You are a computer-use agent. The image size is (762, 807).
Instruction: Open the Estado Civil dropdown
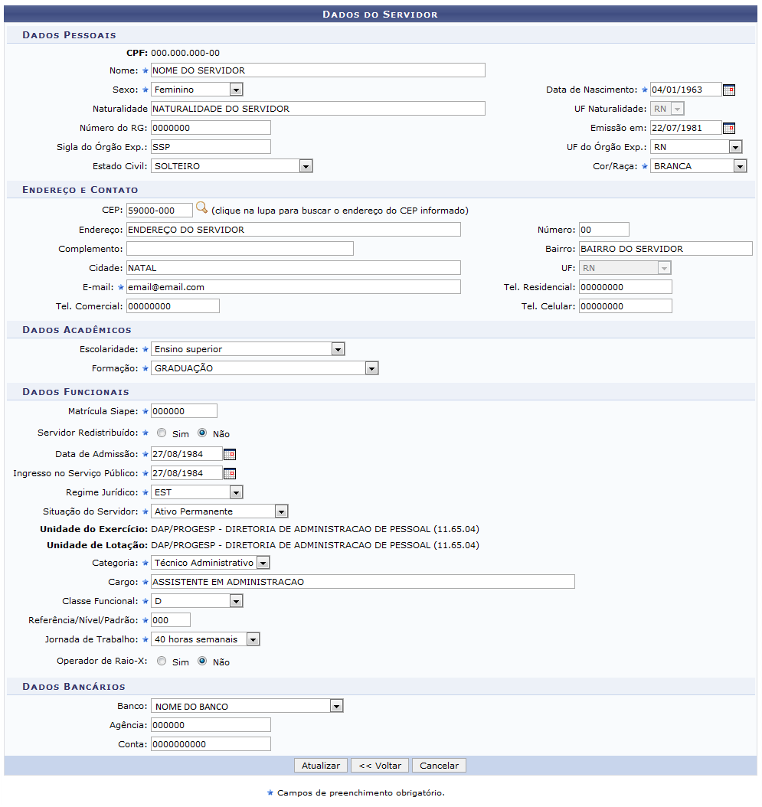232,166
